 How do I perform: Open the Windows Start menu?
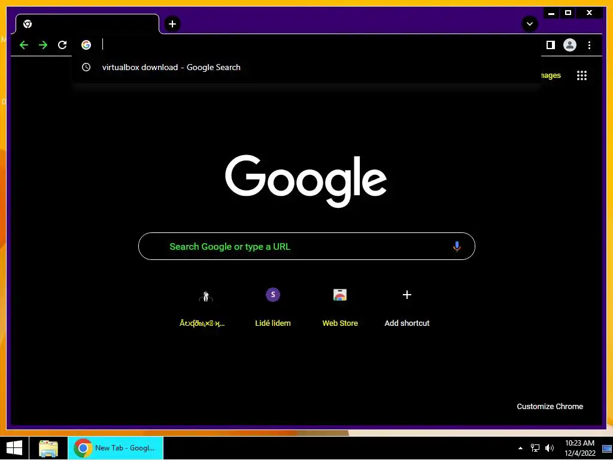14,448
